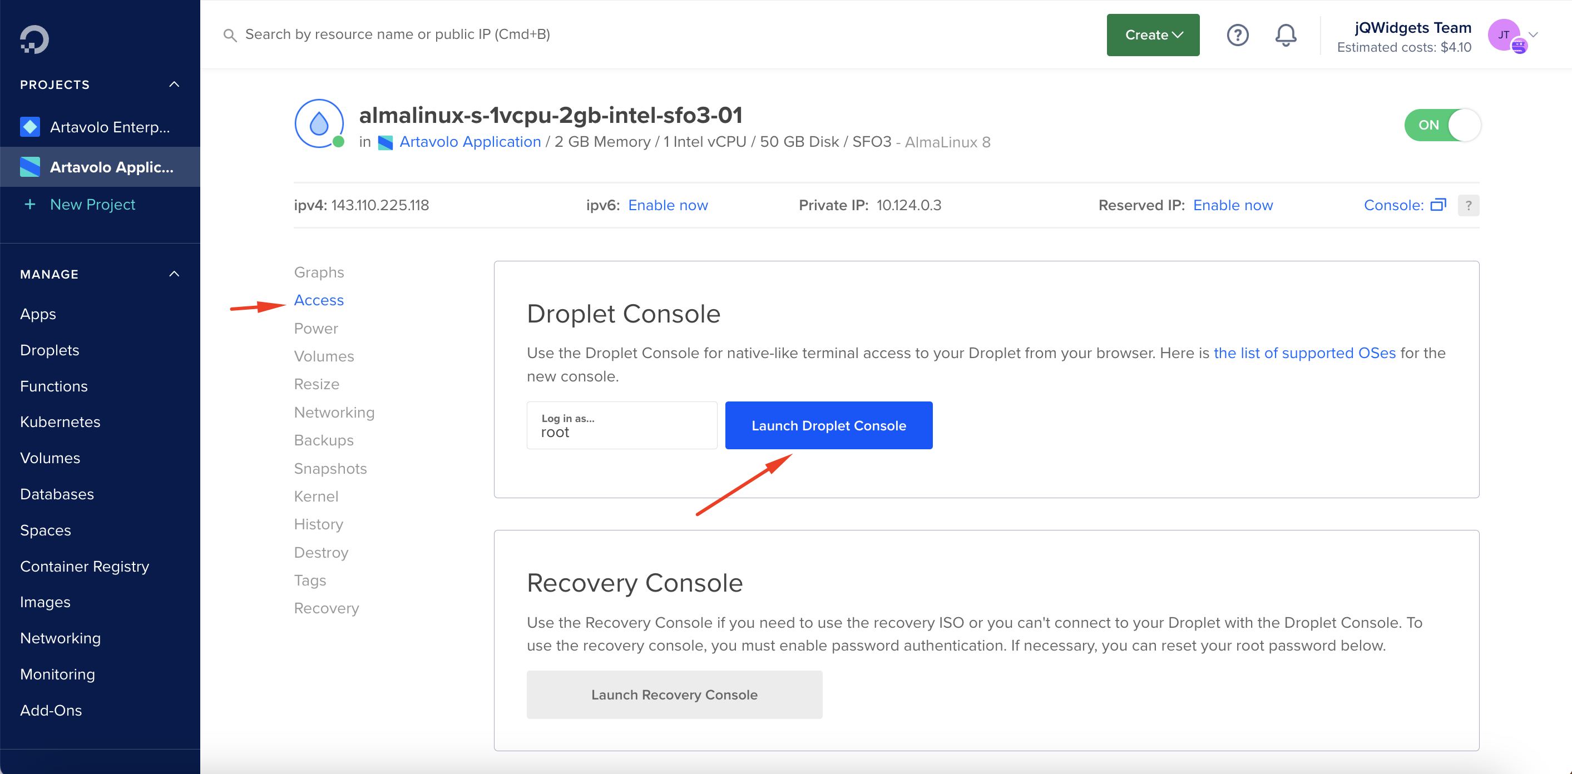1572x774 pixels.
Task: Go to Images in the sidebar
Action: (x=45, y=603)
